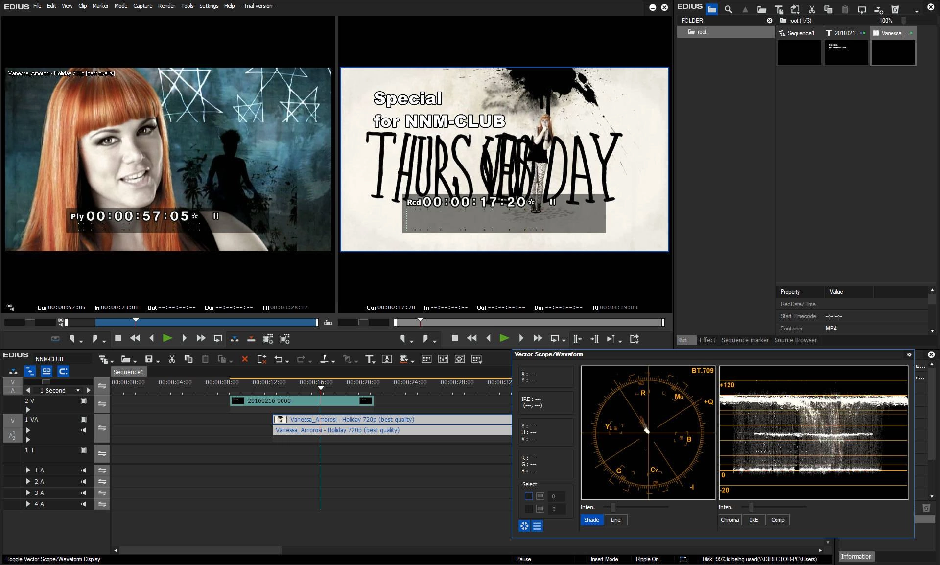Click the IRE button under waveform
This screenshot has width=940, height=565.
753,520
